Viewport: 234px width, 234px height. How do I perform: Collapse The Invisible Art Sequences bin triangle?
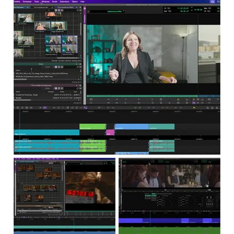tap(31, 85)
